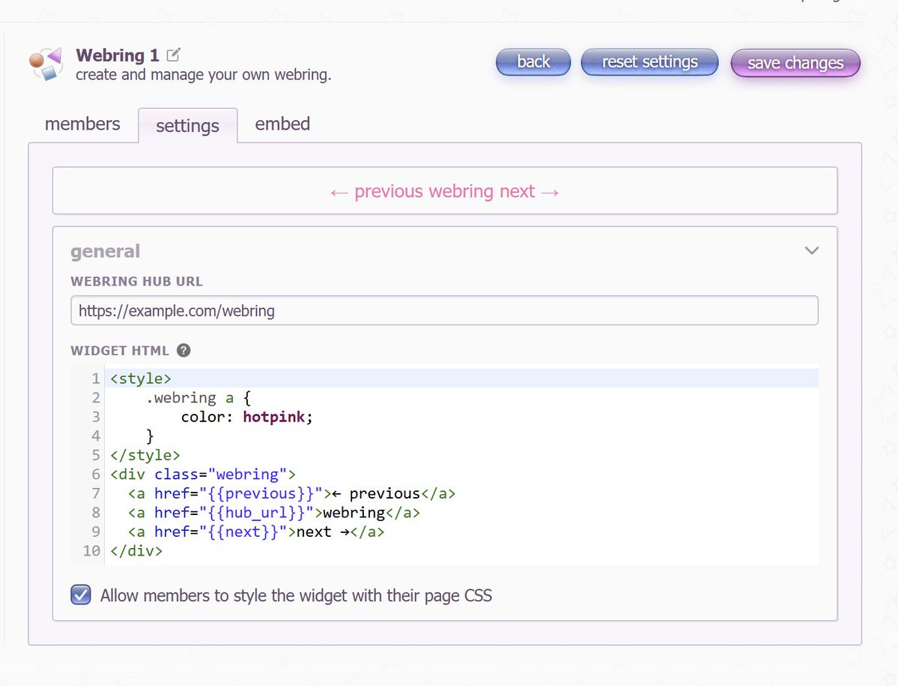Click line number 4 in gutter
Image resolution: width=898 pixels, height=686 pixels.
[x=96, y=436]
